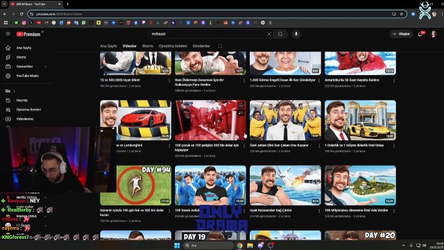Open the Uçak Kazasından Sağ Çıktım title

pyautogui.click(x=271, y=210)
